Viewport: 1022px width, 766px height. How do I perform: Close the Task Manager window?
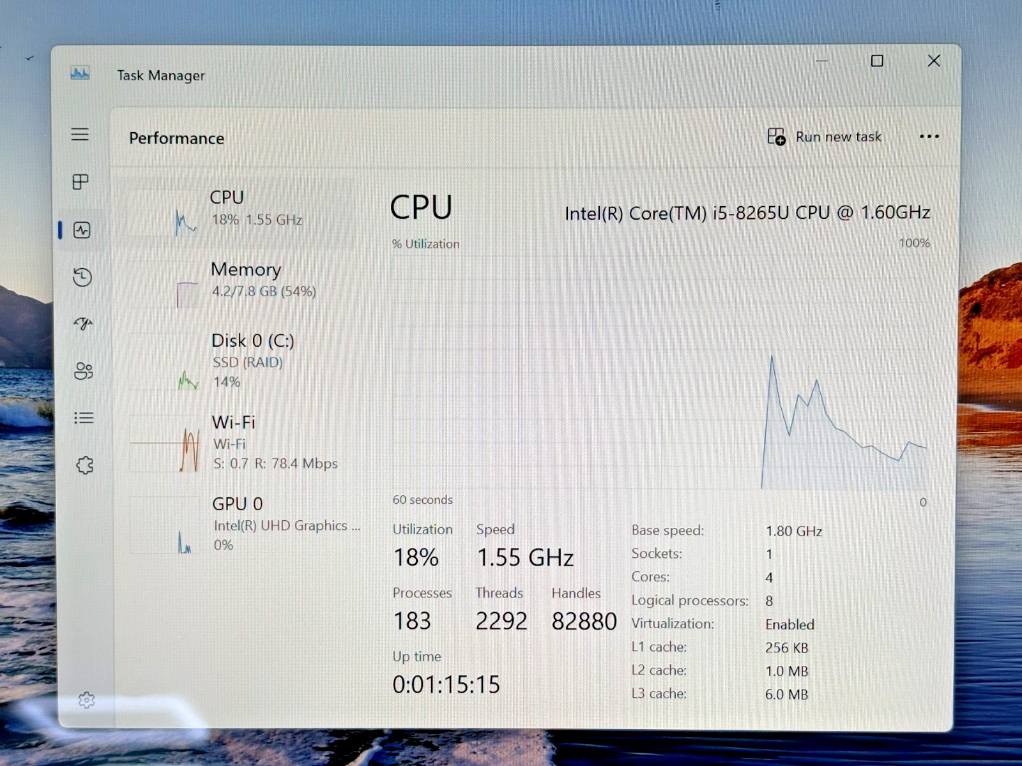934,61
